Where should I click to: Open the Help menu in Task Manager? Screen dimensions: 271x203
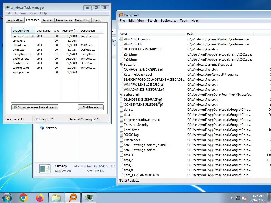click(43, 13)
